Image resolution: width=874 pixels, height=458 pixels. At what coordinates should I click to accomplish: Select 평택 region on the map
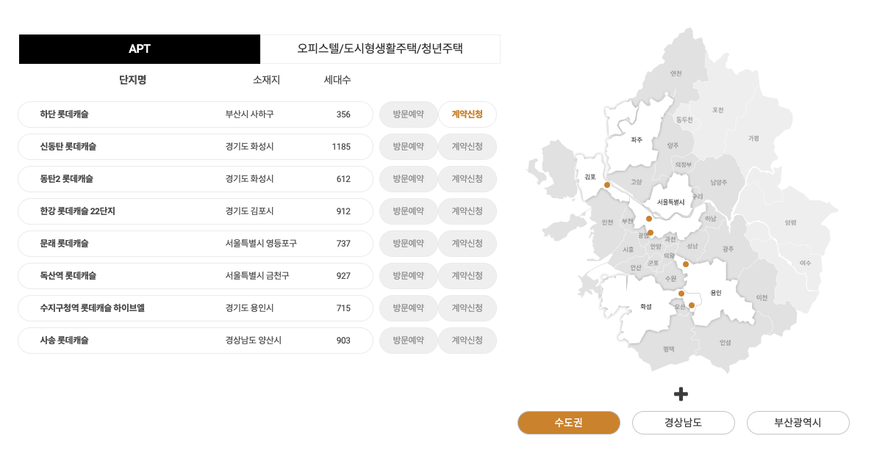tap(669, 349)
